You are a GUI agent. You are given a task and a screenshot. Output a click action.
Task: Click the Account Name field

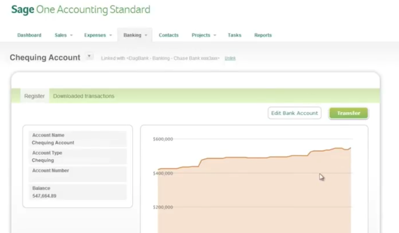(77, 139)
